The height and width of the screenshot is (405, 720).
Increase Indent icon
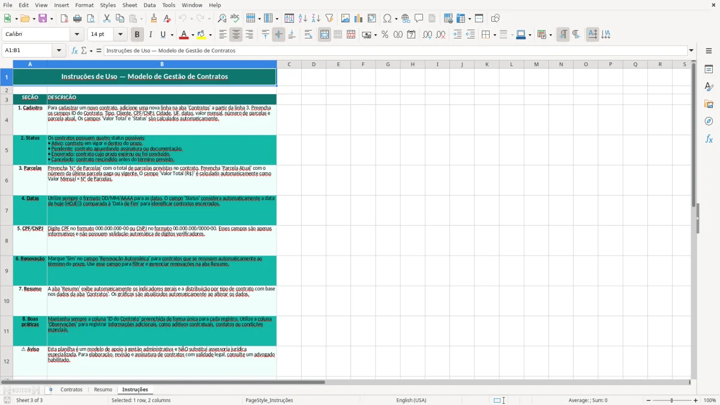click(457, 35)
